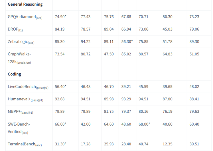
Task: Click the 74.90* score in GPQA-diamond row
Action: tap(61, 17)
